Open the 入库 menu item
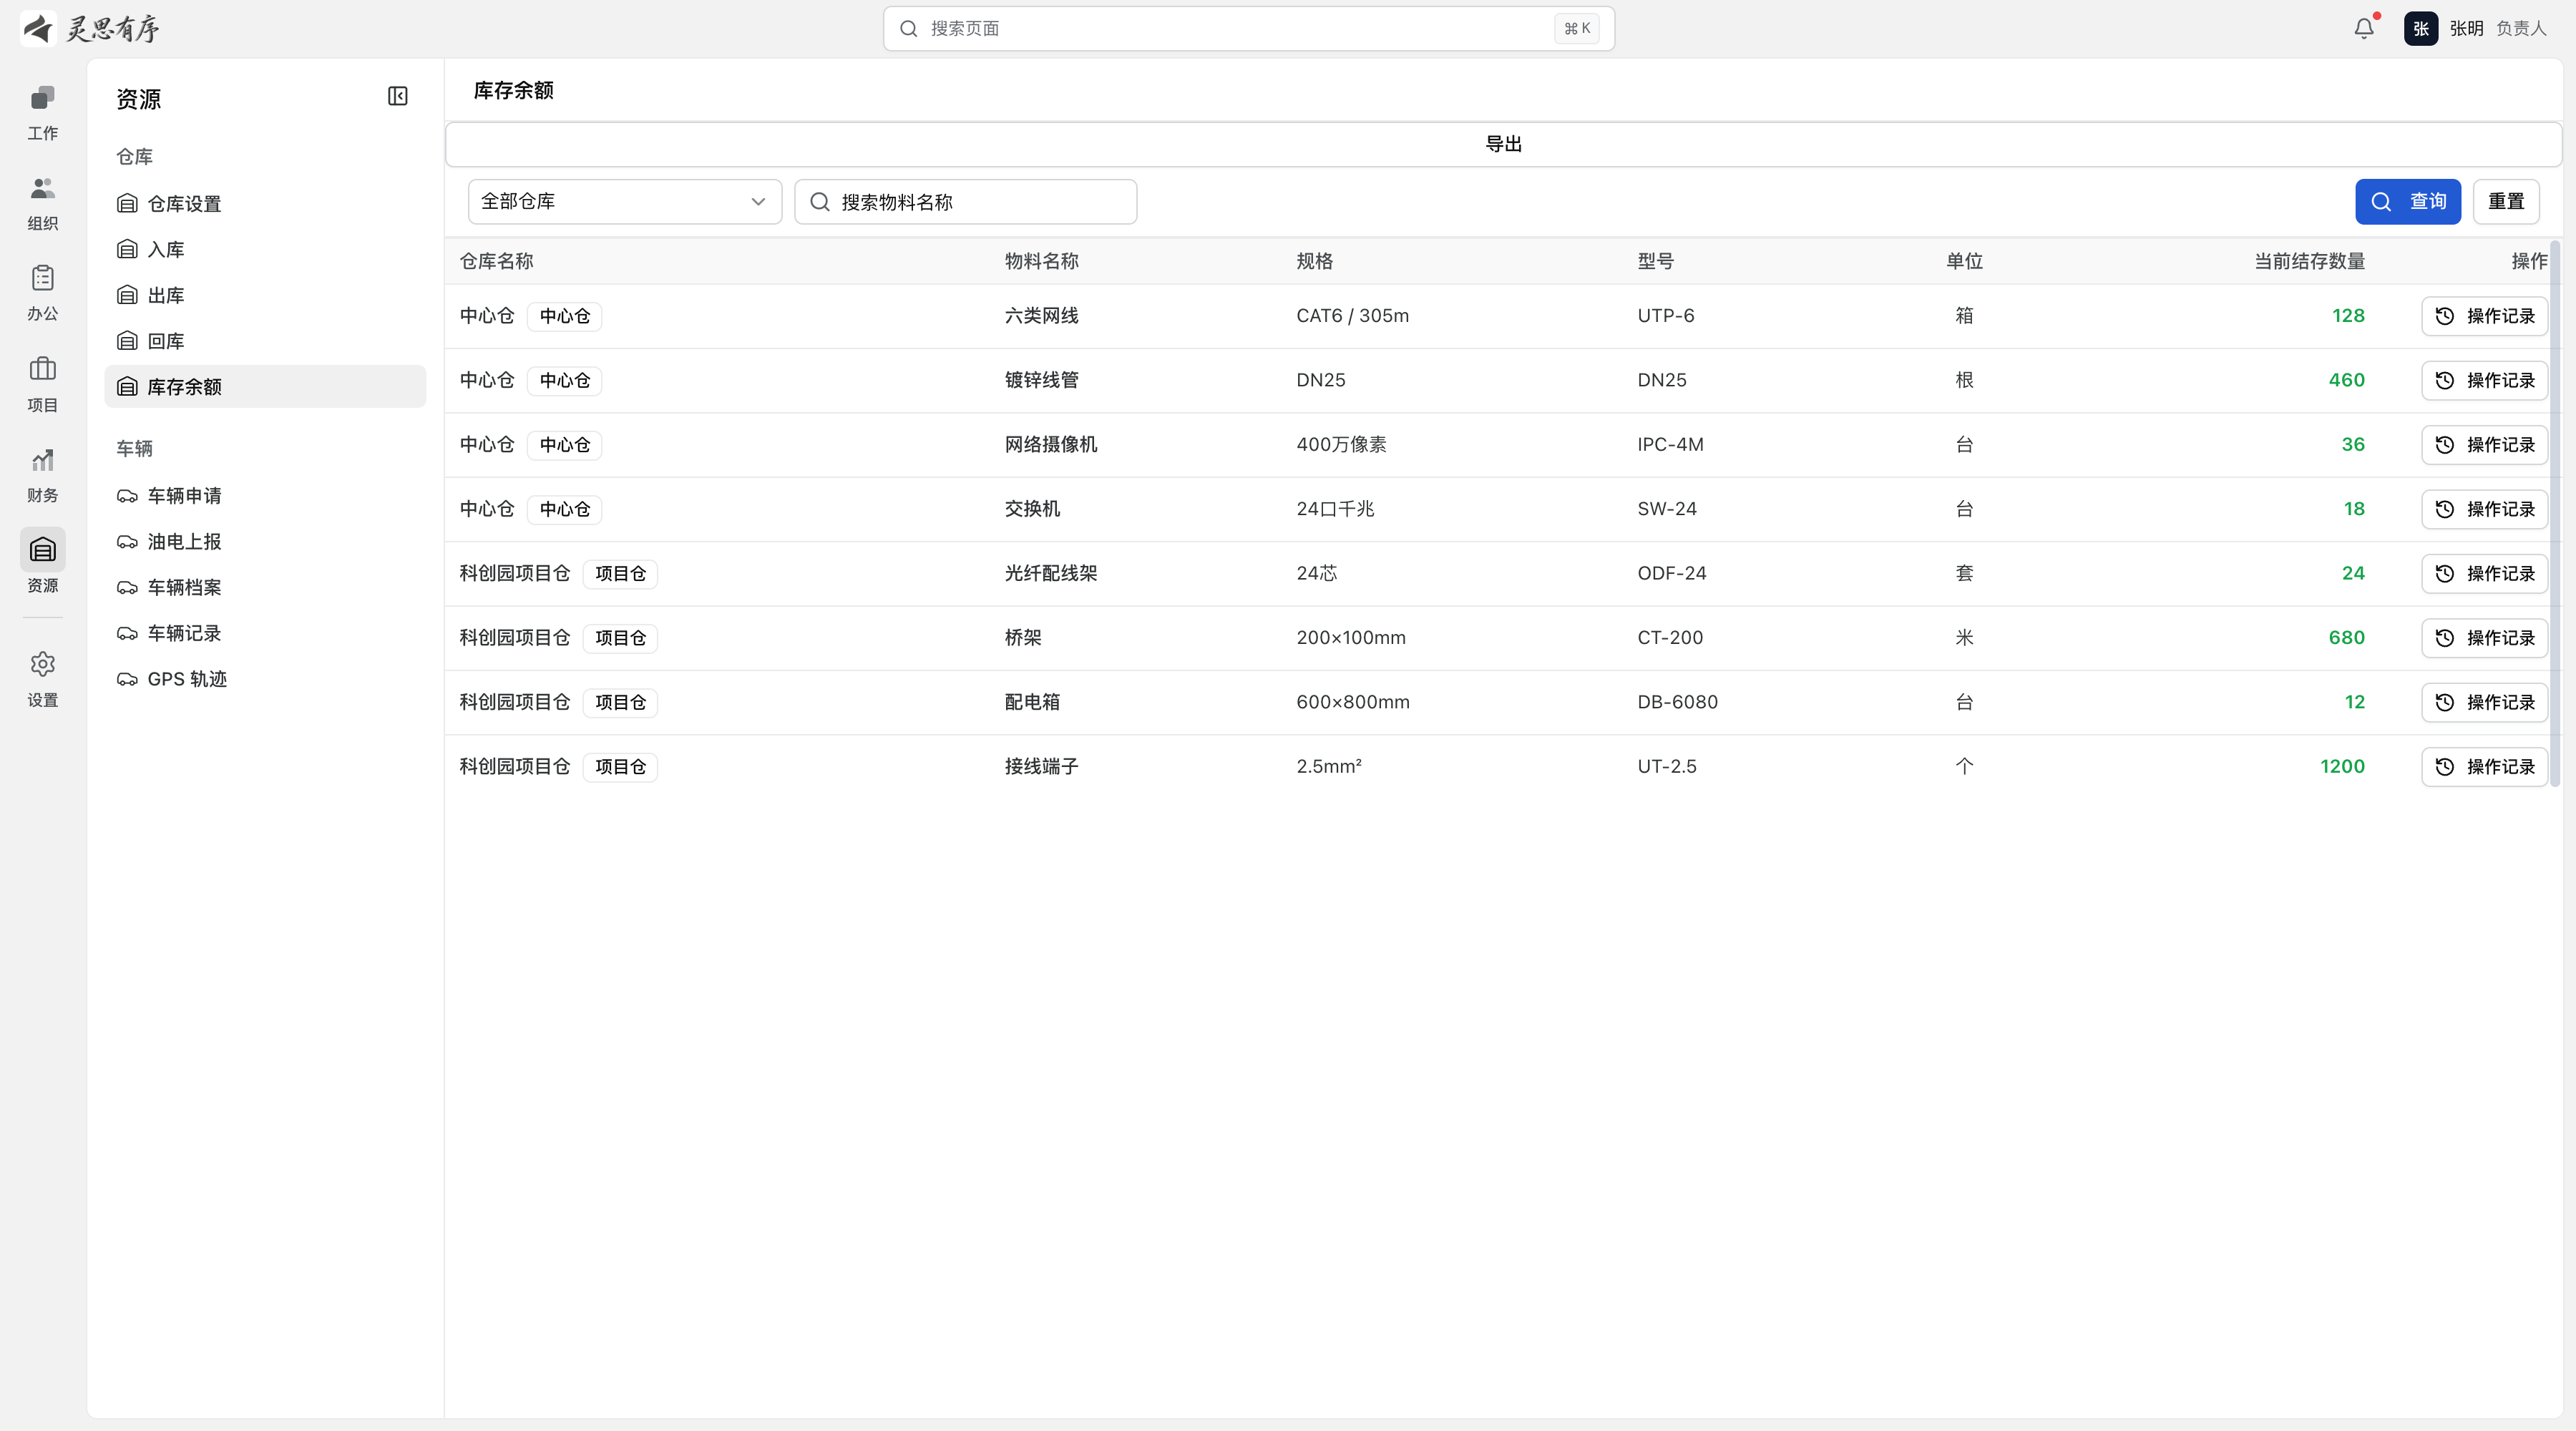Image resolution: width=2576 pixels, height=1431 pixels. coord(265,250)
